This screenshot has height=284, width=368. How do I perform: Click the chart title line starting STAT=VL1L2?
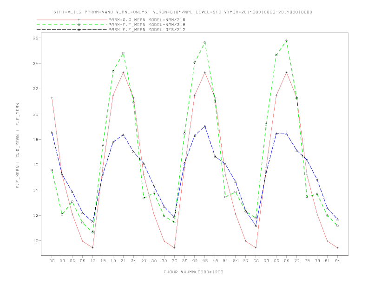tap(183, 12)
